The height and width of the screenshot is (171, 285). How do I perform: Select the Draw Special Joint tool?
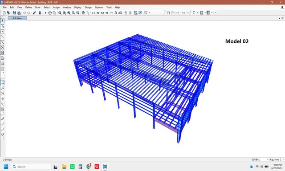(2, 32)
